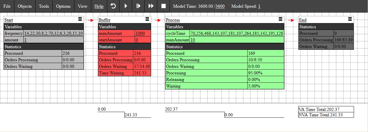This screenshot has height=132, width=368.
Task: Edit the Buffer maxAmount value 1000
Action: click(140, 33)
